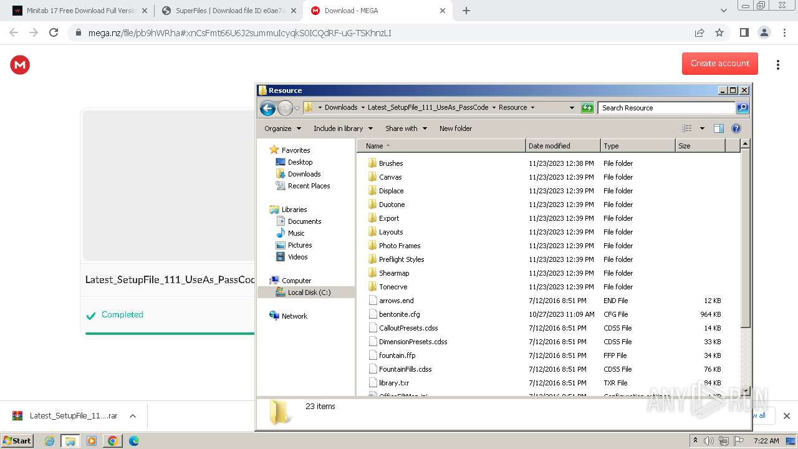This screenshot has width=798, height=449.
Task: Click Create account button
Action: [719, 64]
